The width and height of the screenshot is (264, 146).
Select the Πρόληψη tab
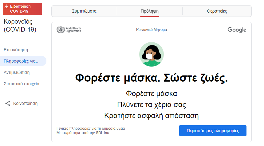pyautogui.click(x=149, y=11)
